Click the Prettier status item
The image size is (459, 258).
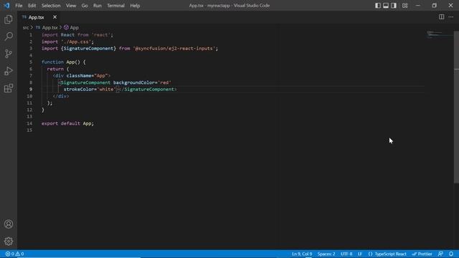[x=422, y=254]
